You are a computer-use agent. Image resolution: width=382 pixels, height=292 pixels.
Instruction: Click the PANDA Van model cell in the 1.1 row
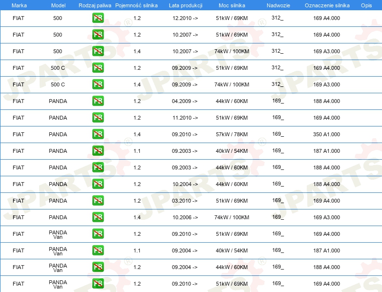tap(58, 251)
